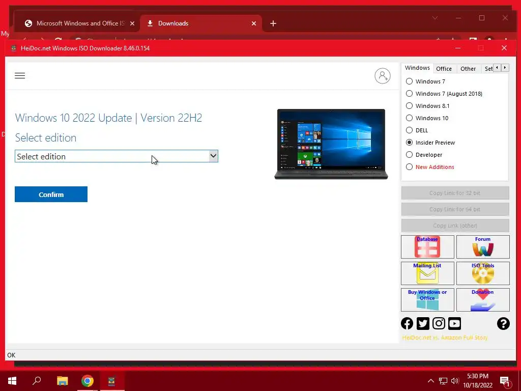This screenshot has height=391, width=521.
Task: Click the user account sign-in icon
Action: pos(383,76)
